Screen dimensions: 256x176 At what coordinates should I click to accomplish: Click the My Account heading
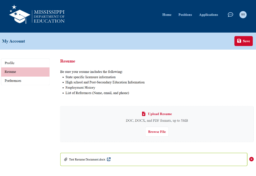(13, 41)
